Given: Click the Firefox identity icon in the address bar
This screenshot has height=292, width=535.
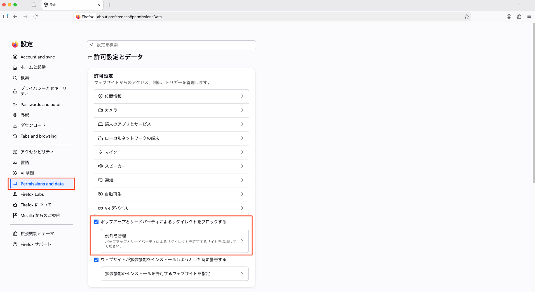Looking at the screenshot, I should coord(78,17).
